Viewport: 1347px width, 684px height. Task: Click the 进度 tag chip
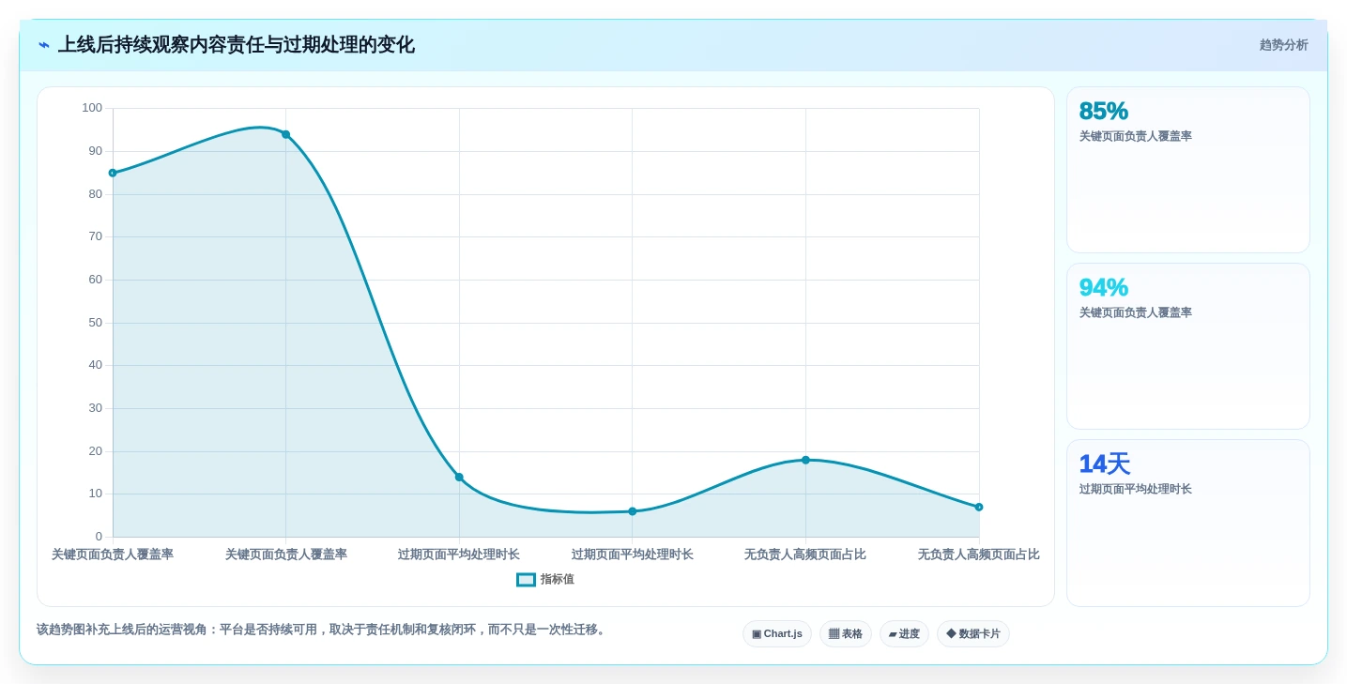pyautogui.click(x=904, y=634)
